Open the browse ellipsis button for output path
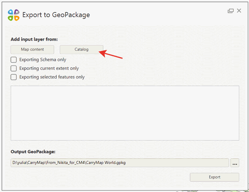This screenshot has height=192, width=249. click(x=235, y=163)
